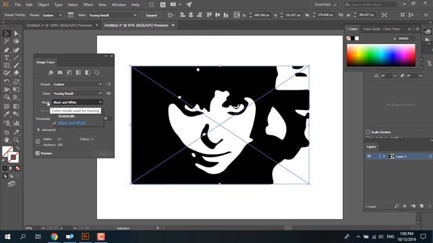Open the Preset dropdown in Image Trace panel

pos(77,84)
